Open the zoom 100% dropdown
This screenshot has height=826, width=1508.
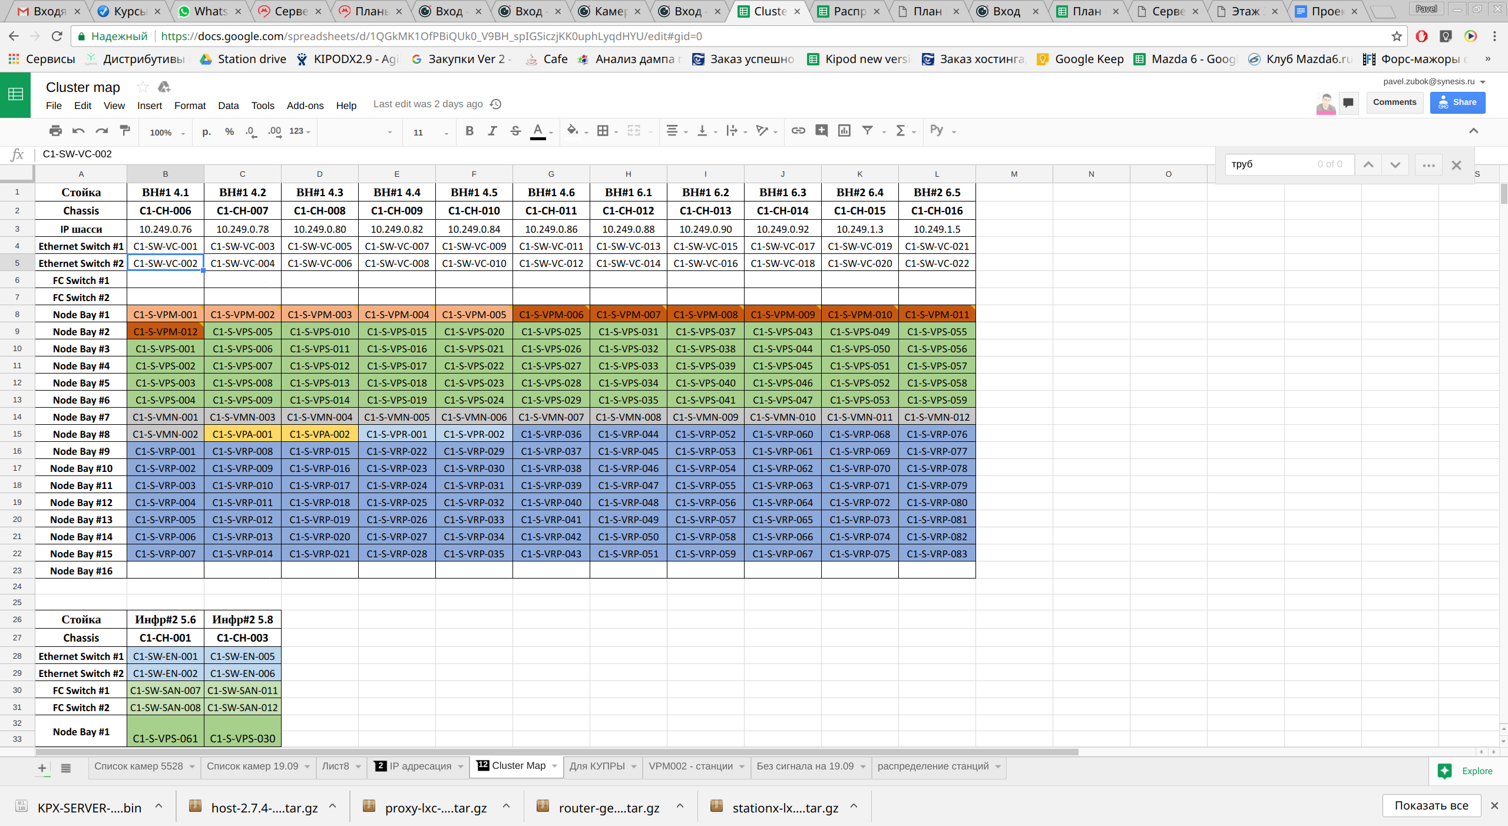[167, 133]
